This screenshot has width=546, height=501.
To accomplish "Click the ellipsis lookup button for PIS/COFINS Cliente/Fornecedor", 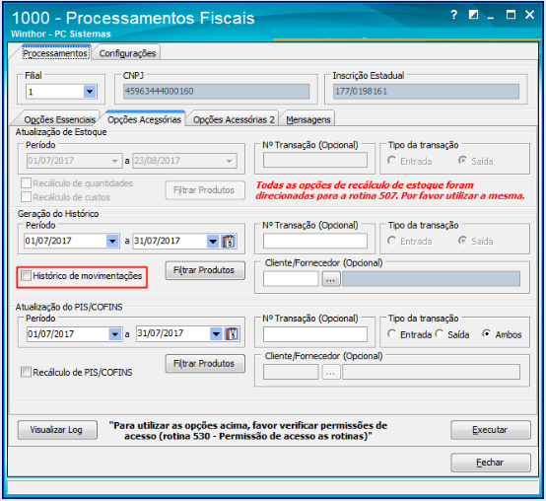I will pyautogui.click(x=331, y=373).
